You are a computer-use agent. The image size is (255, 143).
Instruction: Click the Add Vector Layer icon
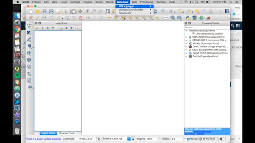click(x=29, y=26)
